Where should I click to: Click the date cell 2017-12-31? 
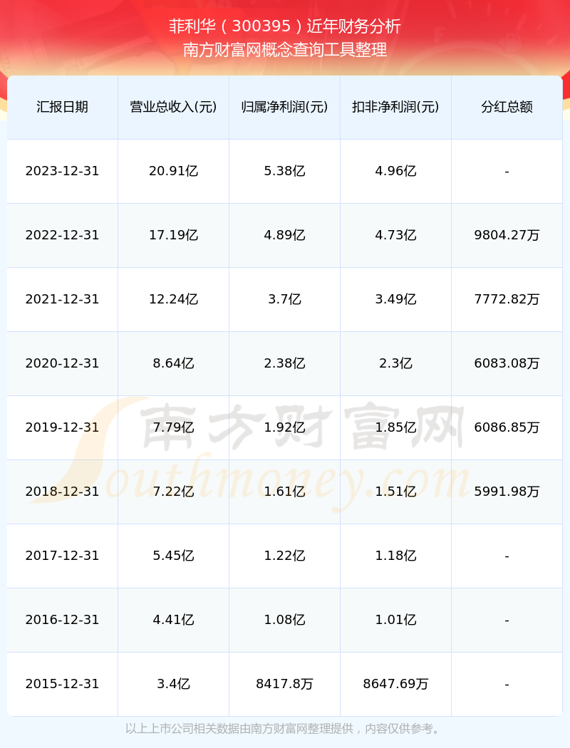pyautogui.click(x=63, y=556)
